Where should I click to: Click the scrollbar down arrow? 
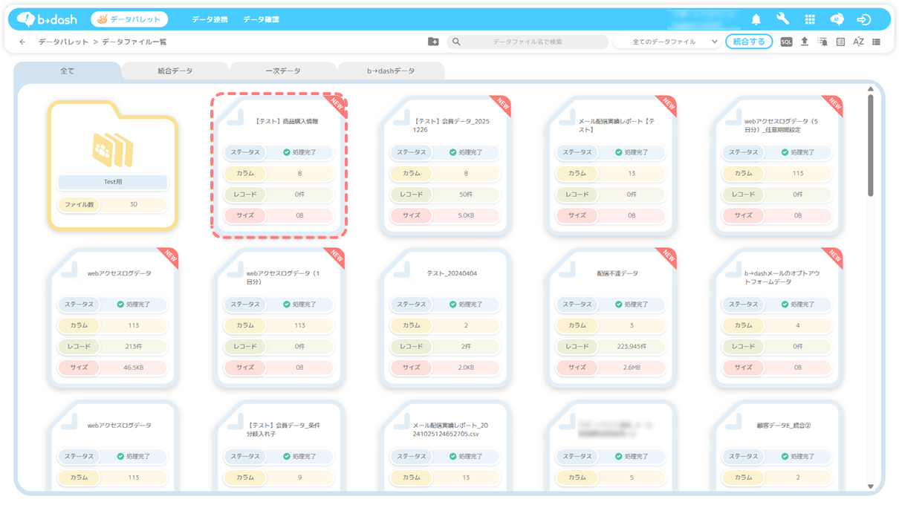871,486
